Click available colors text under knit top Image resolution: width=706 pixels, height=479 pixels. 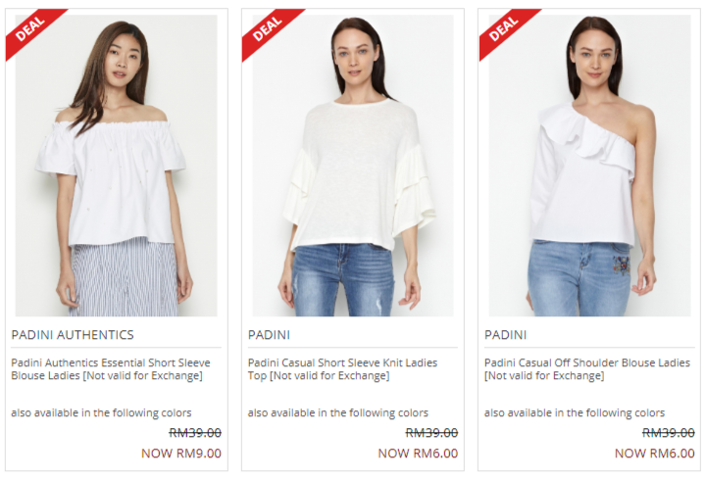click(337, 413)
